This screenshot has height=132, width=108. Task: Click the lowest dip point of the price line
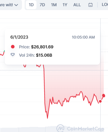(x=47, y=118)
